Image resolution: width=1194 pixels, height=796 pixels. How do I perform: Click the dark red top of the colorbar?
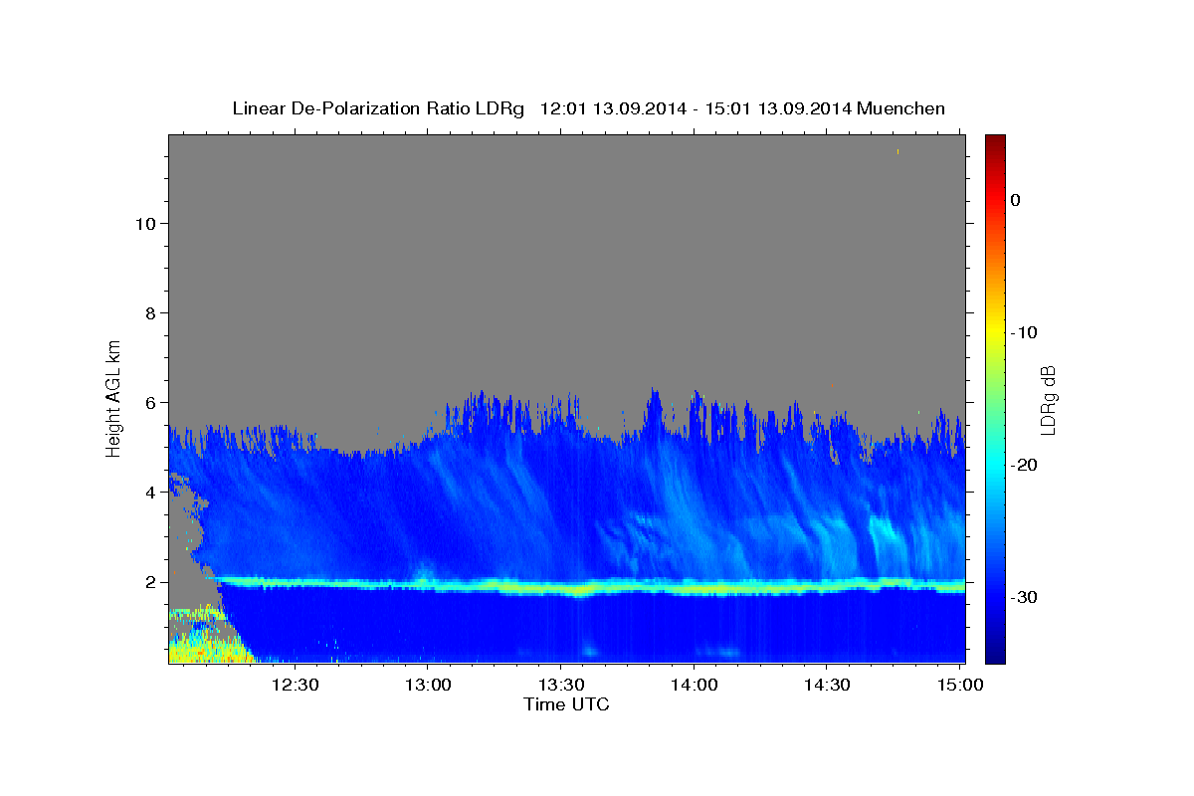pos(995,142)
